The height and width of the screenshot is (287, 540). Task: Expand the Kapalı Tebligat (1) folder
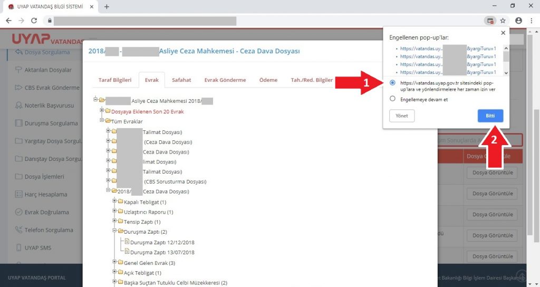115,202
